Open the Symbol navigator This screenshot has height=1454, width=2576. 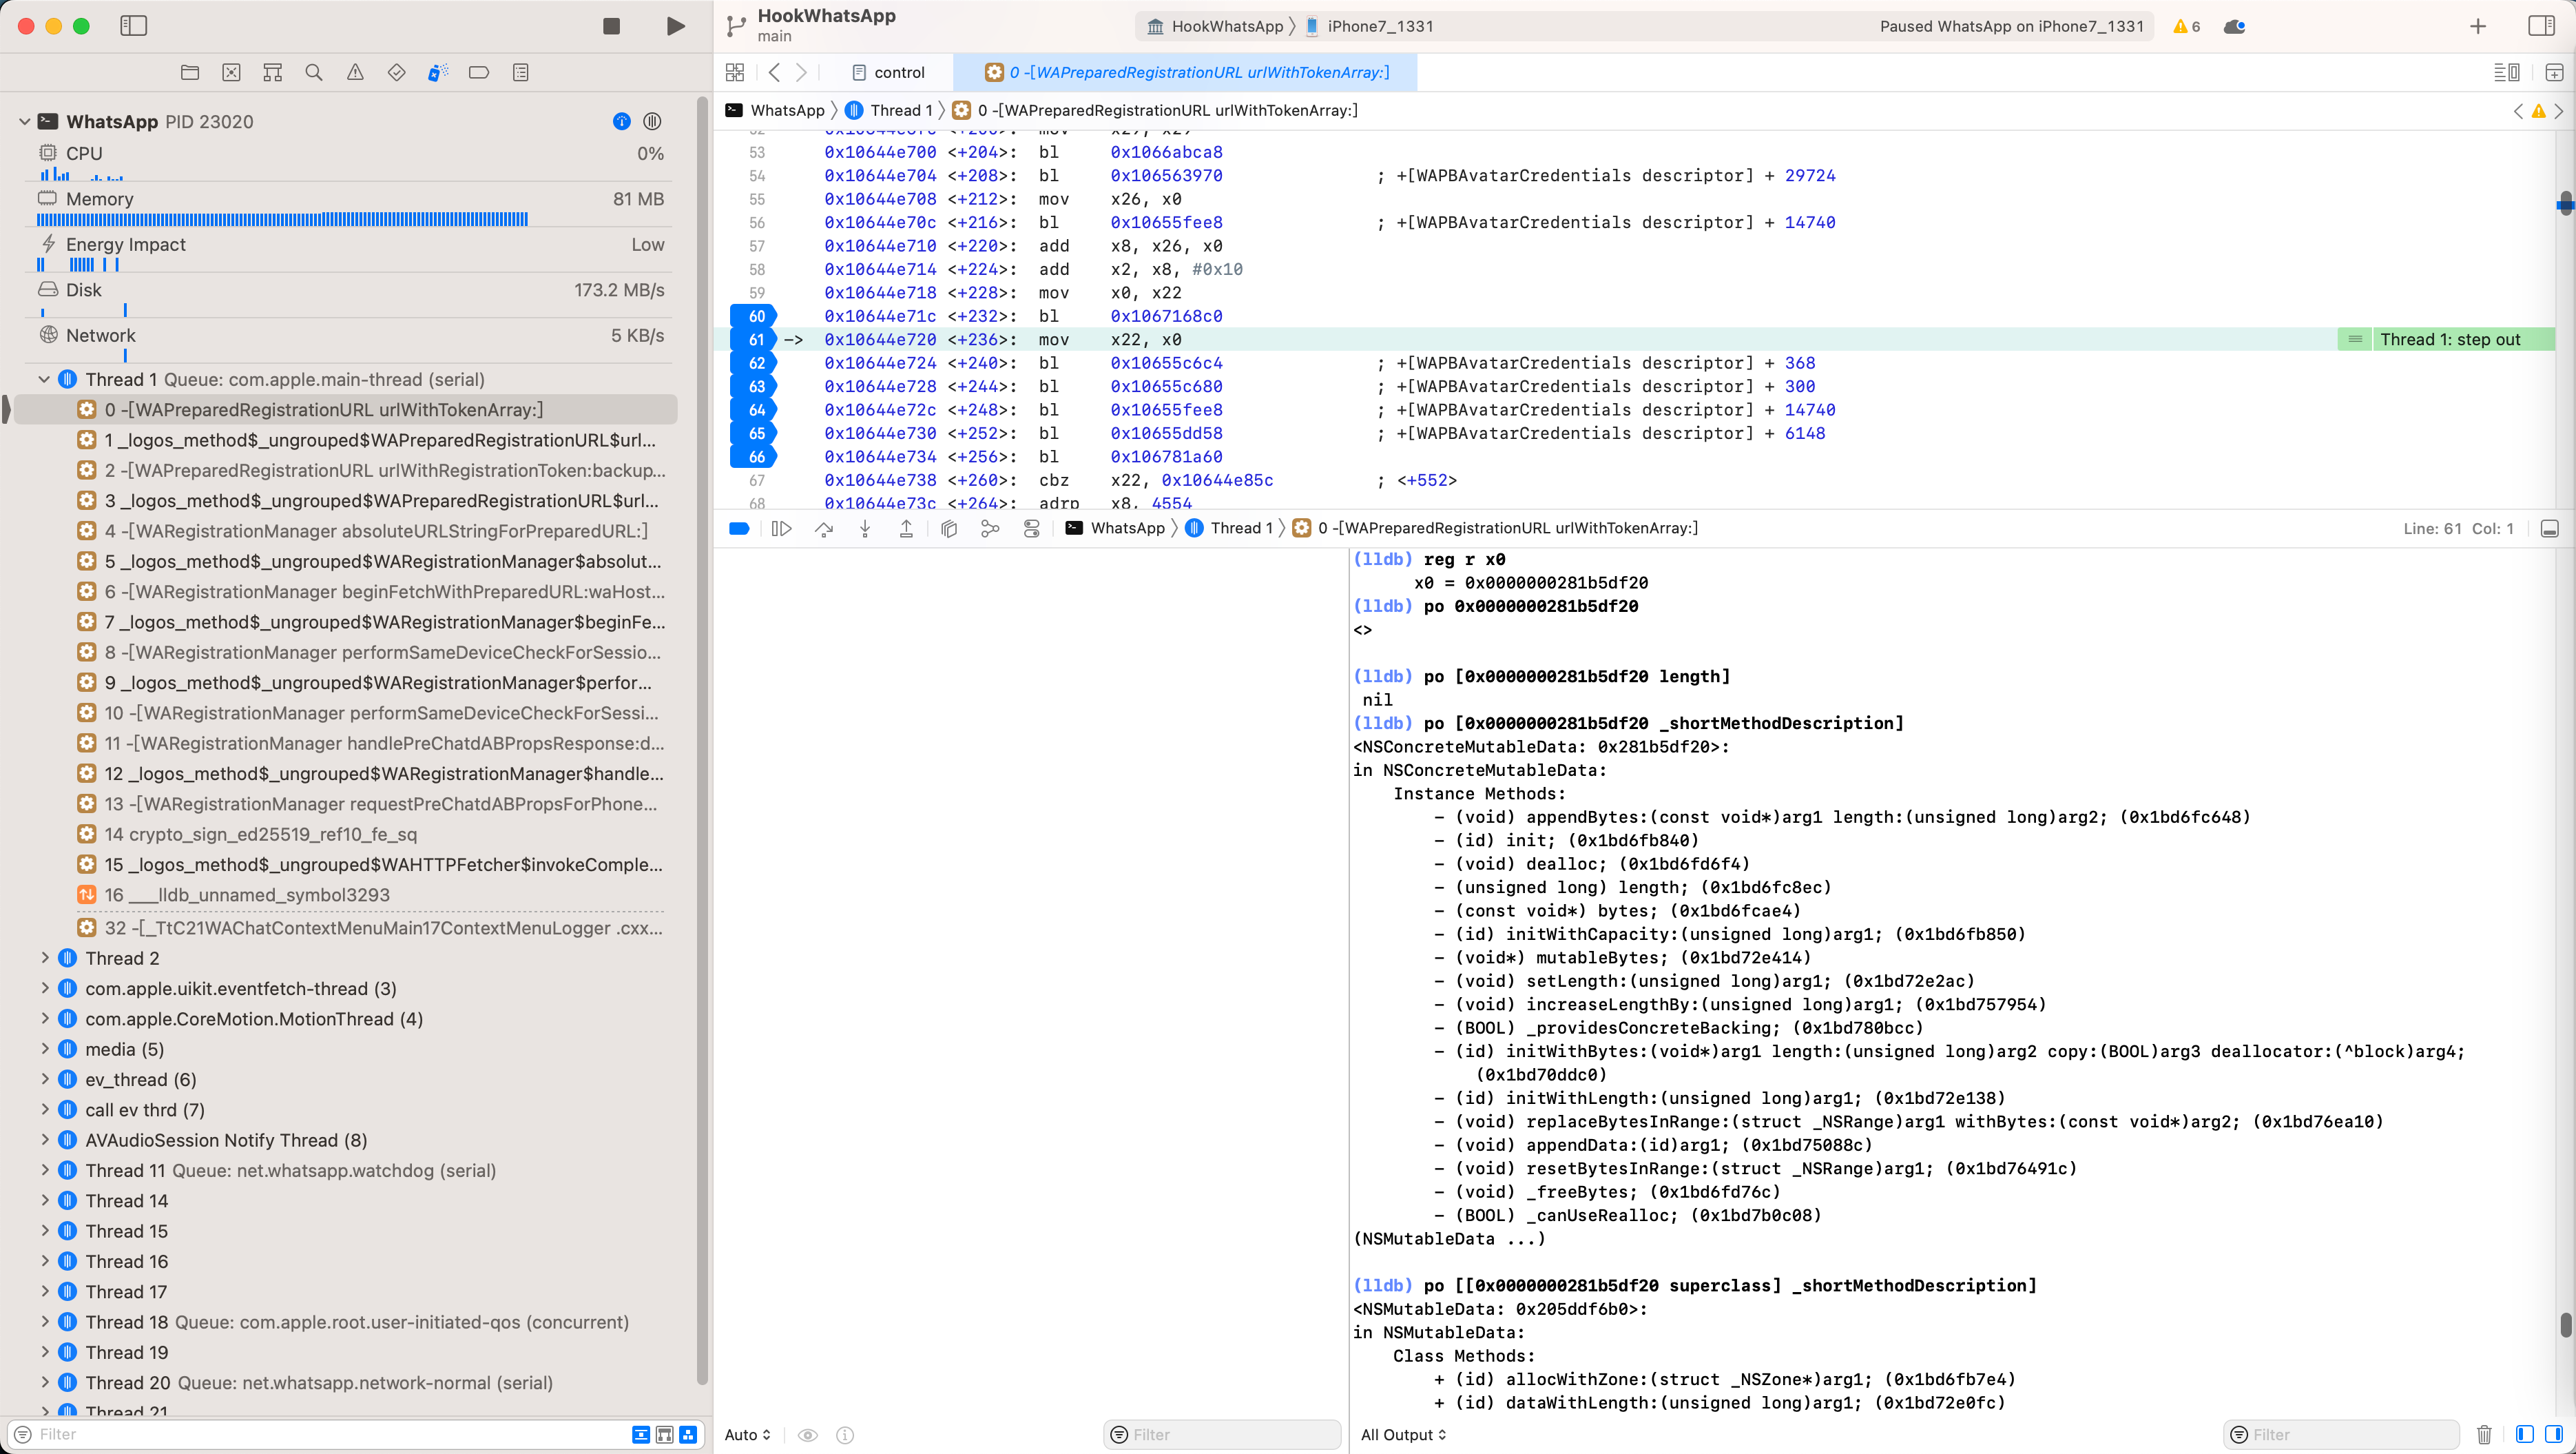pos(272,72)
